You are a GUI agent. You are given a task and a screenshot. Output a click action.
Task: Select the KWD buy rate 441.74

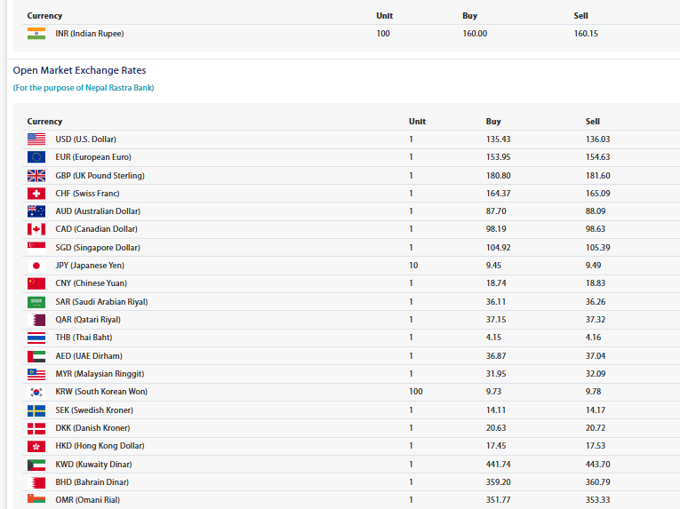499,465
